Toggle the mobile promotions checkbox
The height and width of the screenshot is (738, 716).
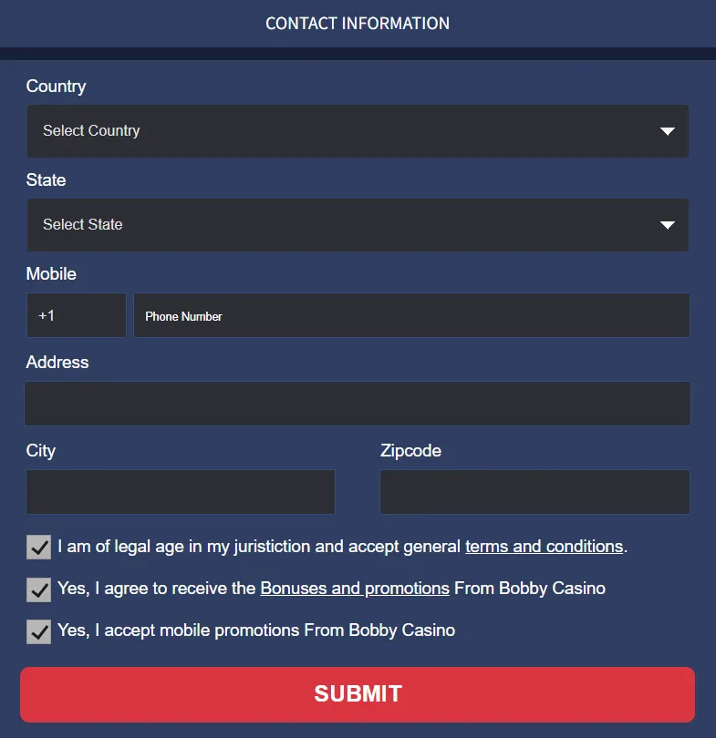click(37, 631)
